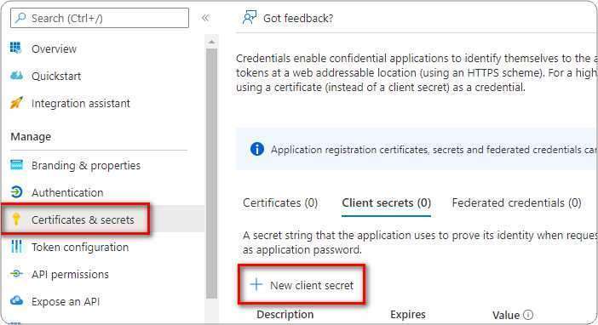
Task: Click the Certificates & secrets key icon
Action: click(x=16, y=220)
